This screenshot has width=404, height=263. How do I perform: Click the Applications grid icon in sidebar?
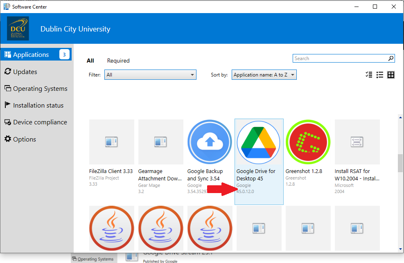pyautogui.click(x=8, y=54)
